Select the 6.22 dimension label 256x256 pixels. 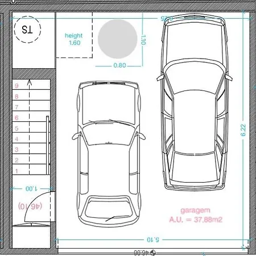(x=243, y=130)
